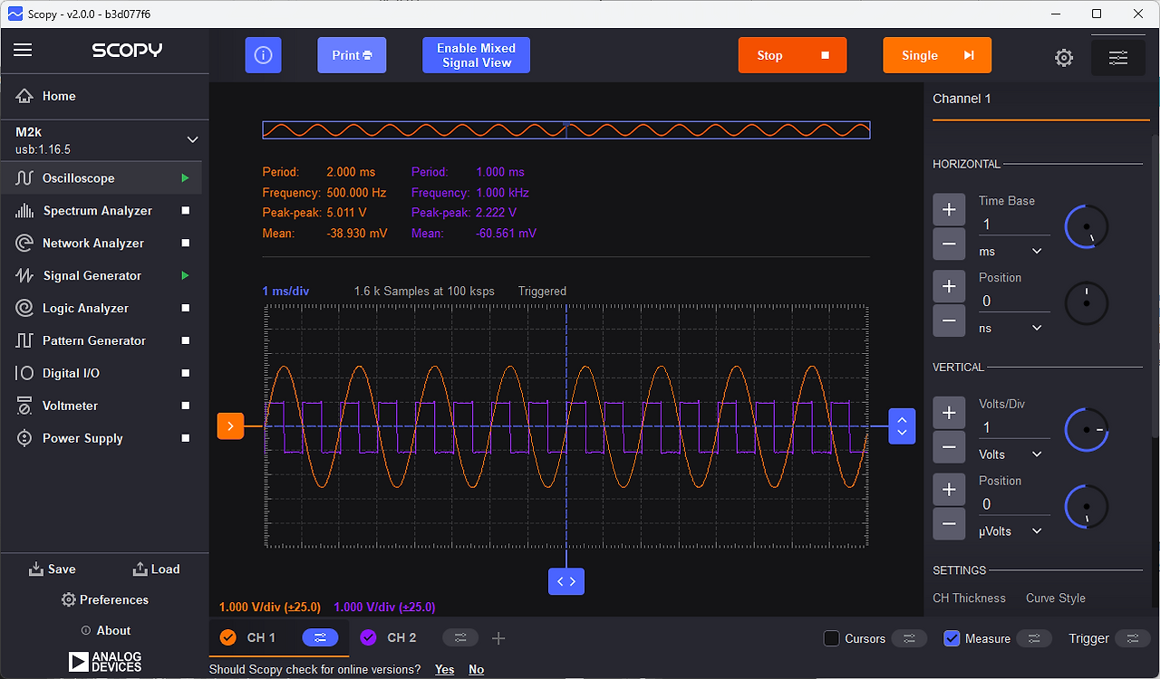This screenshot has width=1160, height=679.
Task: Click the horizontal trigger position handle
Action: (566, 581)
